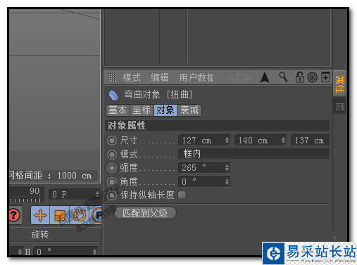Select the 属性 side tab
The image size is (357, 265).
(x=339, y=84)
